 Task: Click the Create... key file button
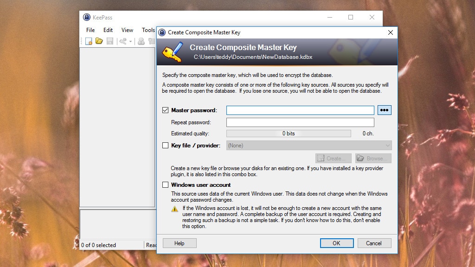(x=334, y=159)
